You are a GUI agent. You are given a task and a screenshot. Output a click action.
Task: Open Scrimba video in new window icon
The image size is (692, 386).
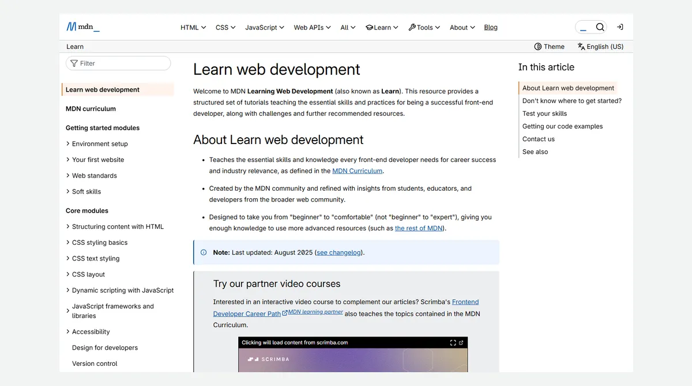point(461,342)
